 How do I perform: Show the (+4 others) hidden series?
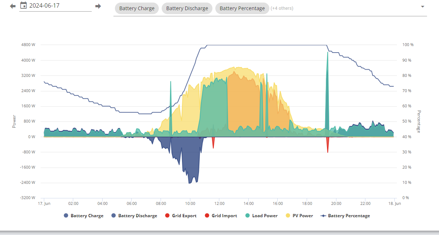[x=282, y=8]
